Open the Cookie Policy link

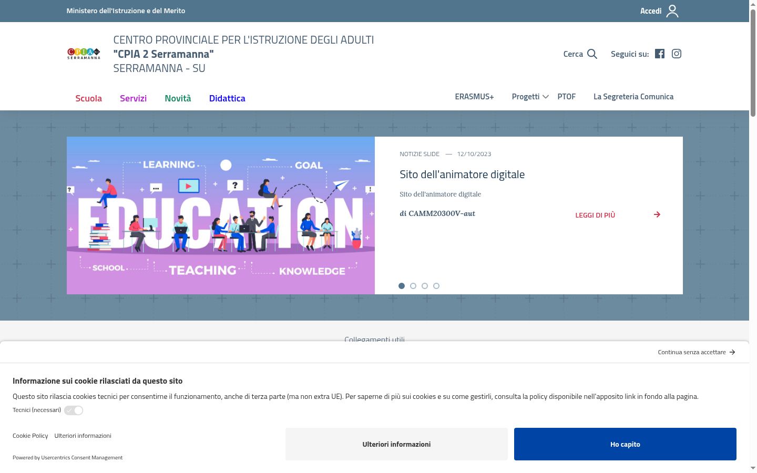coord(30,436)
